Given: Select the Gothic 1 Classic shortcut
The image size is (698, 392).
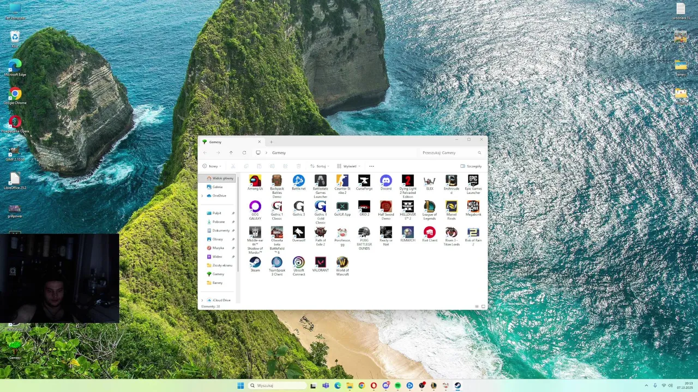Looking at the screenshot, I should (x=277, y=210).
